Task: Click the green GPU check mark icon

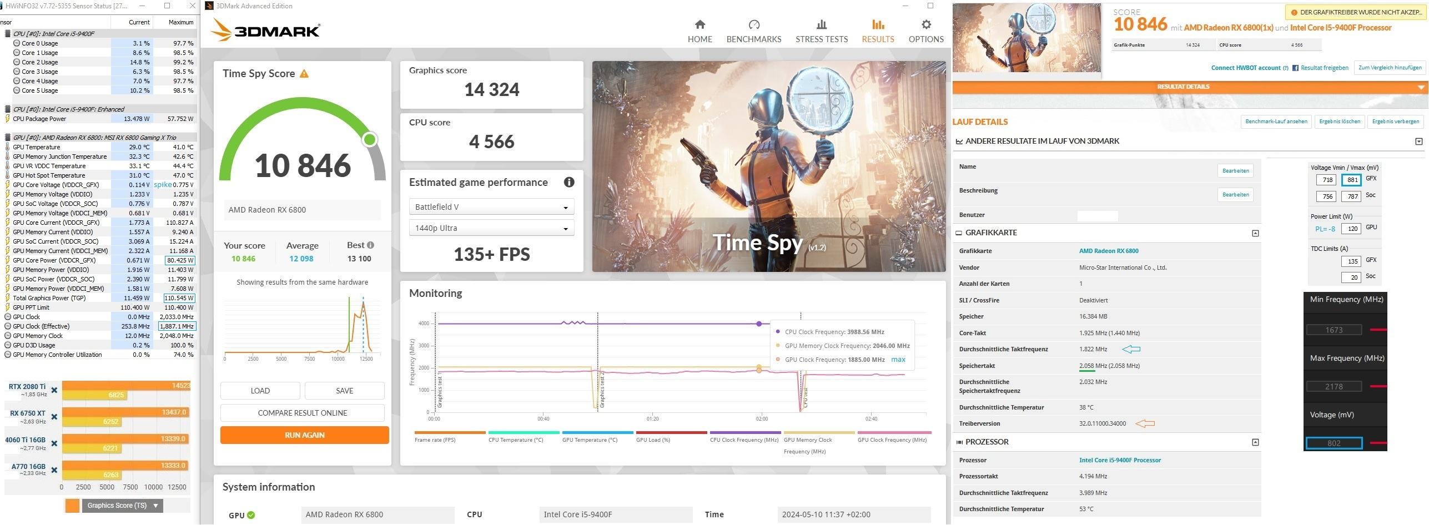Action: pos(251,514)
